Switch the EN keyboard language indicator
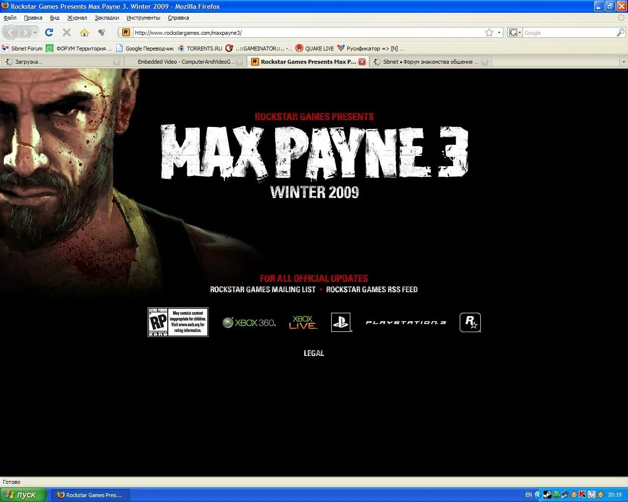Viewport: 628px width, 502px height. [x=528, y=495]
